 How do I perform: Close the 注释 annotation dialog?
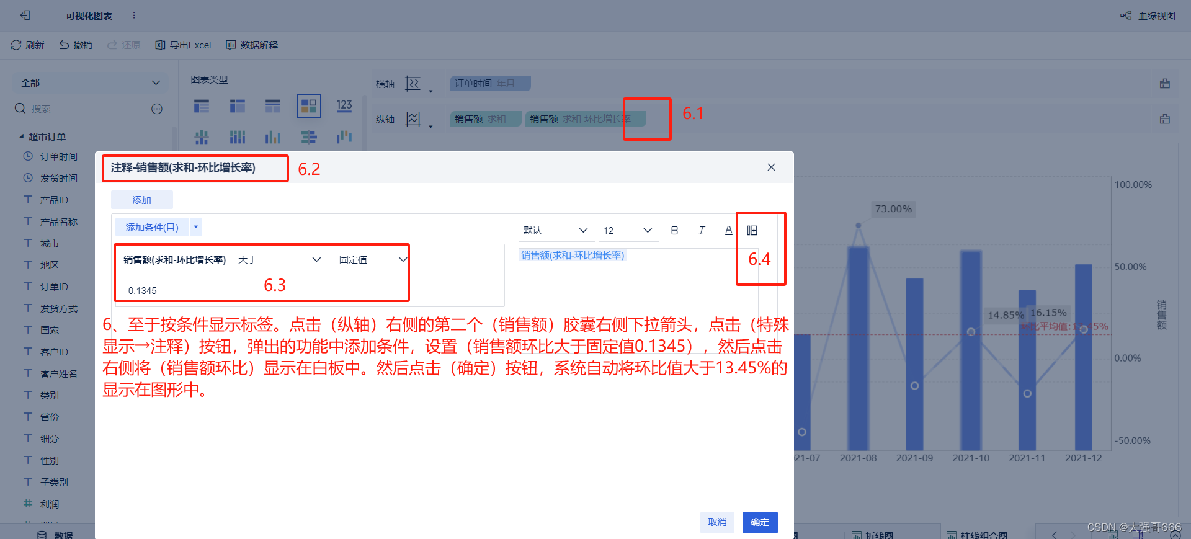click(x=771, y=167)
